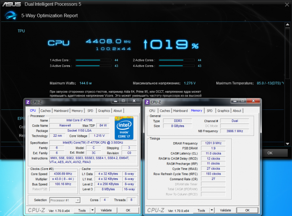
Task: Click the Intel Core i7 logo badge
Action: pyautogui.click(x=124, y=128)
